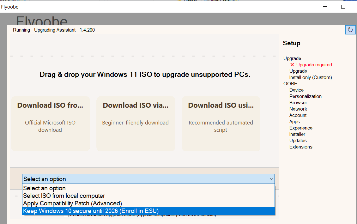Image resolution: width=357 pixels, height=224 pixels.
Task: Go to Updates in Setup sidebar
Action: [298, 141]
